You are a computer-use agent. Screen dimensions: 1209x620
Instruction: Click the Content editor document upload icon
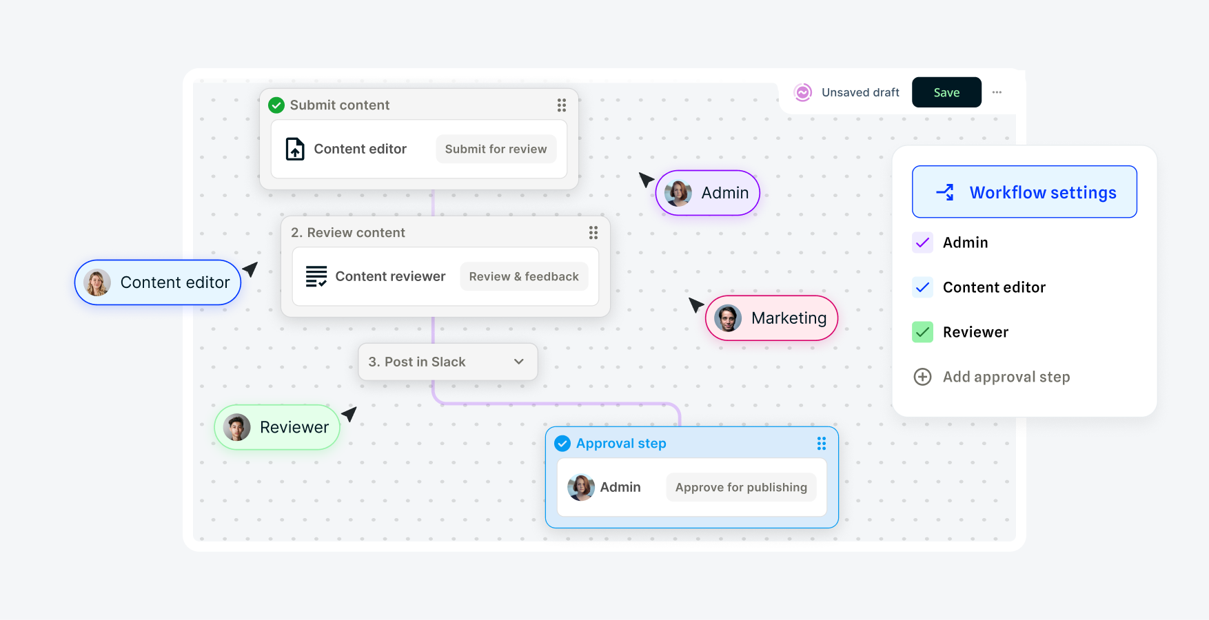pyautogui.click(x=295, y=149)
